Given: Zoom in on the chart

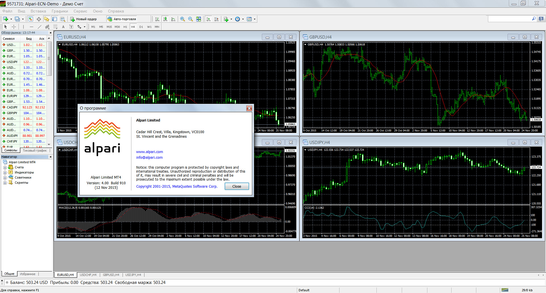Looking at the screenshot, I should click(183, 19).
